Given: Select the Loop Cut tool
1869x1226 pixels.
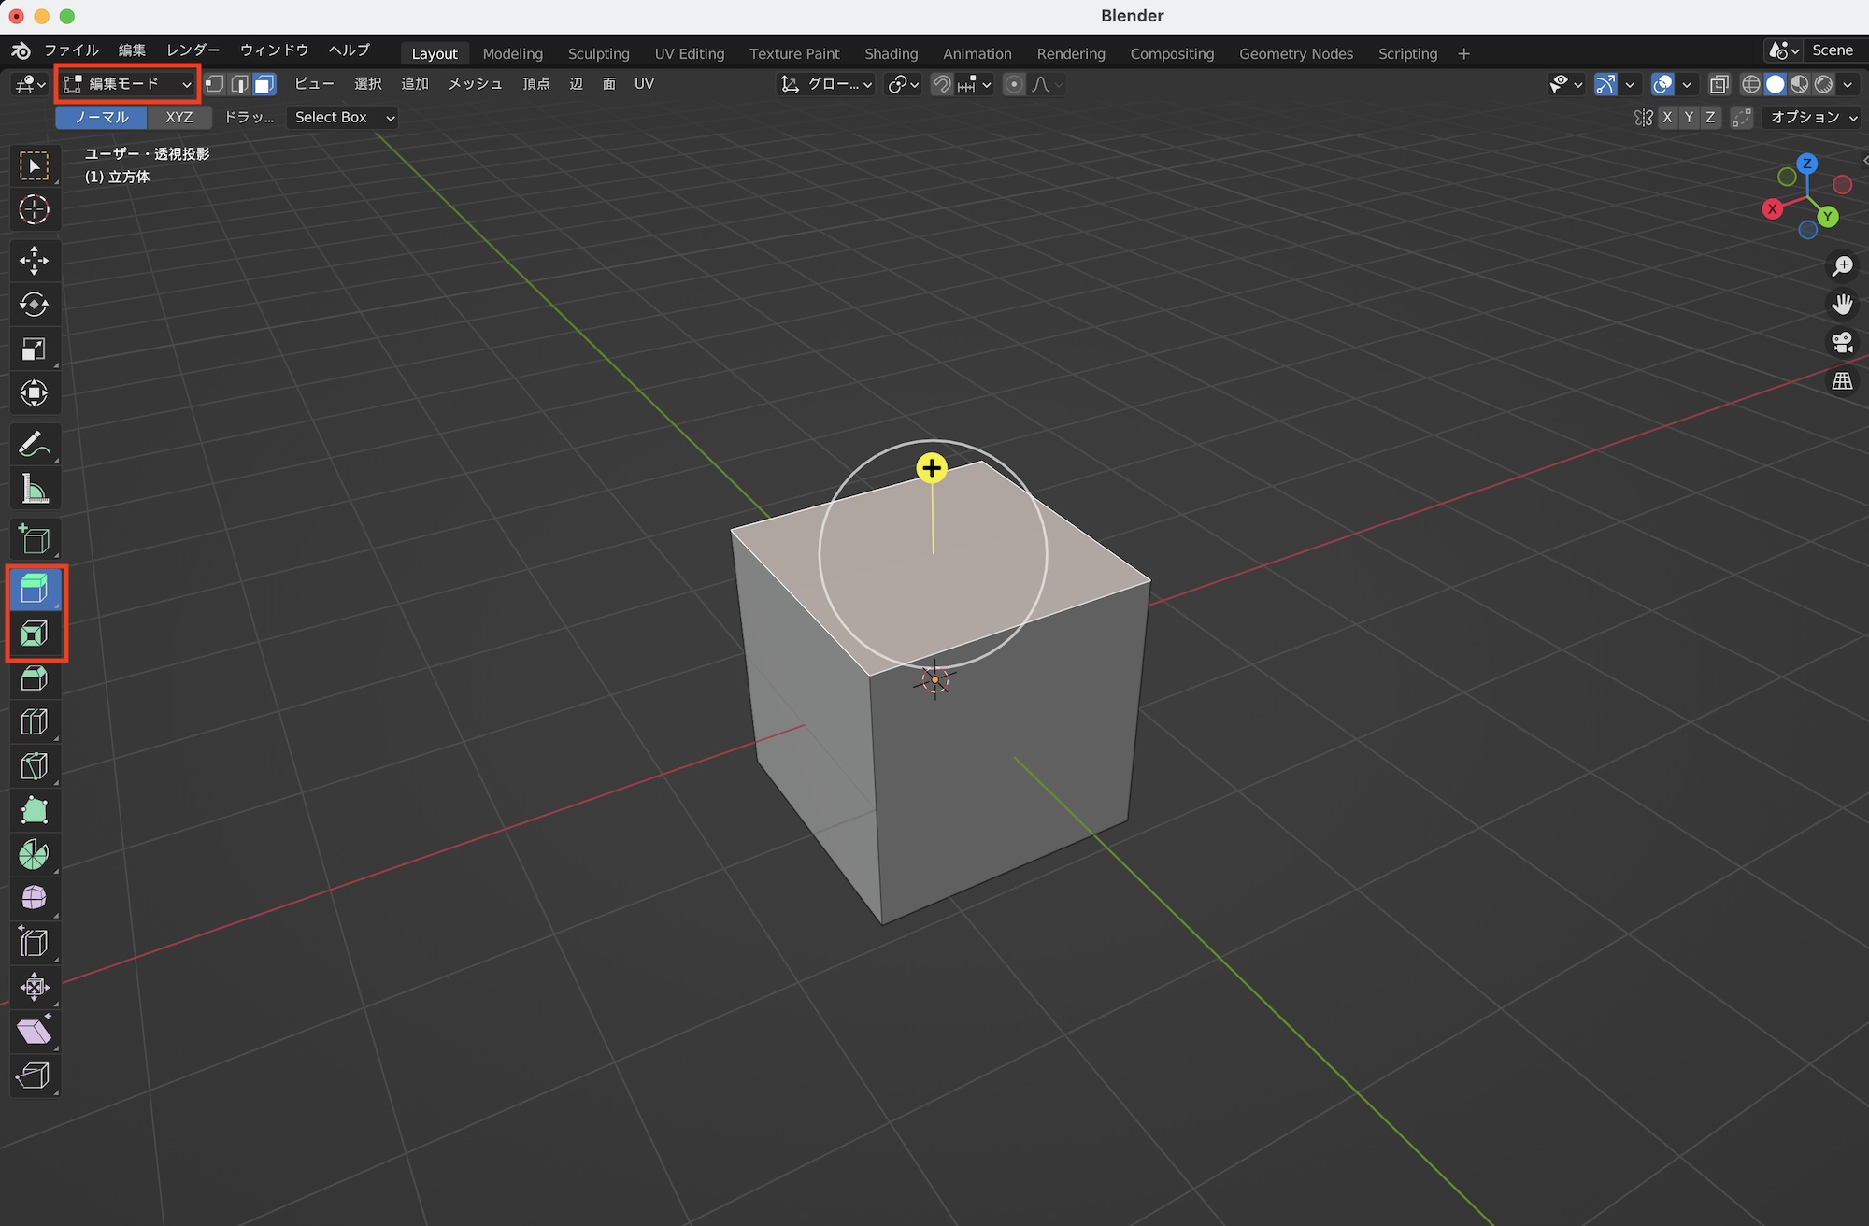Looking at the screenshot, I should tap(35, 721).
